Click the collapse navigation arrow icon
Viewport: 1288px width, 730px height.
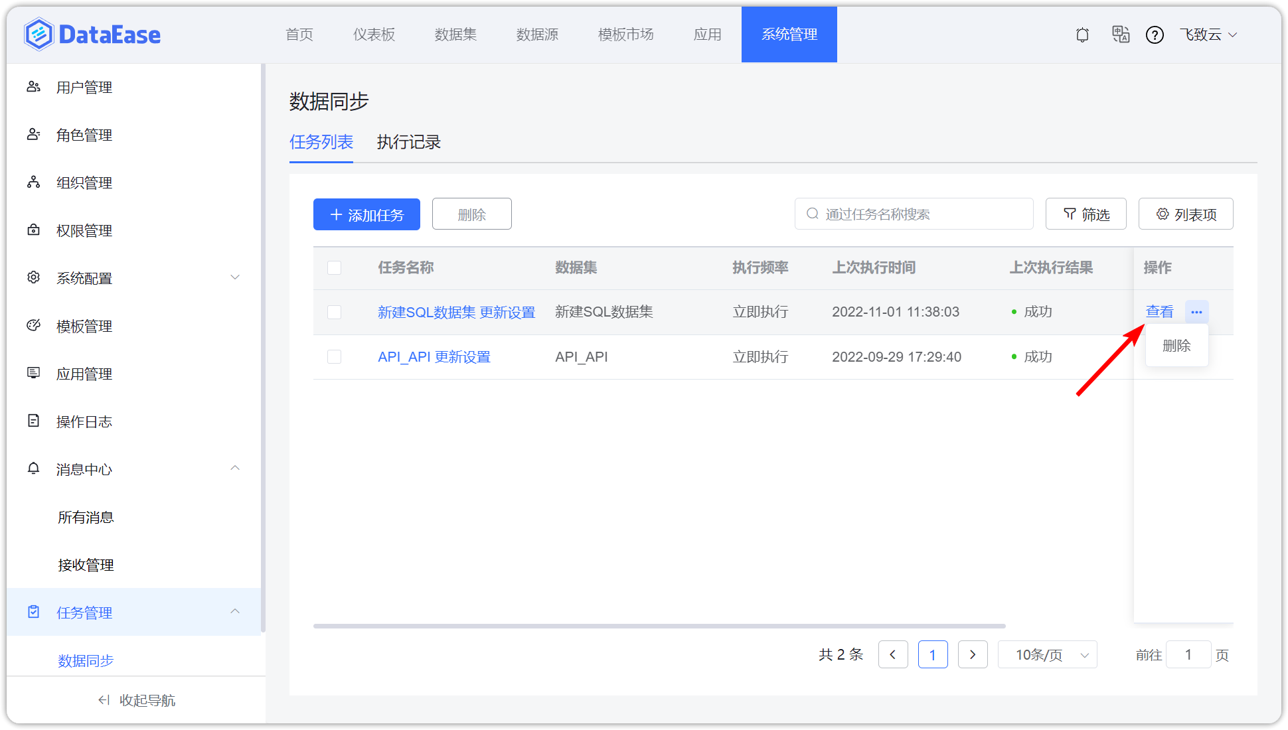tap(104, 700)
